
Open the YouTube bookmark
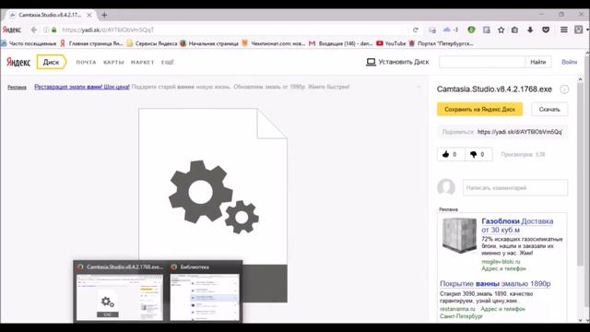391,43
